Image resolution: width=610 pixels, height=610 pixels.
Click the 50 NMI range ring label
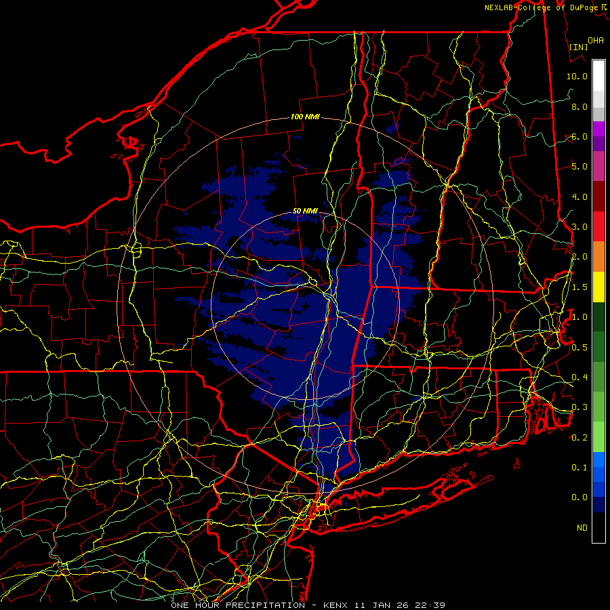306,211
